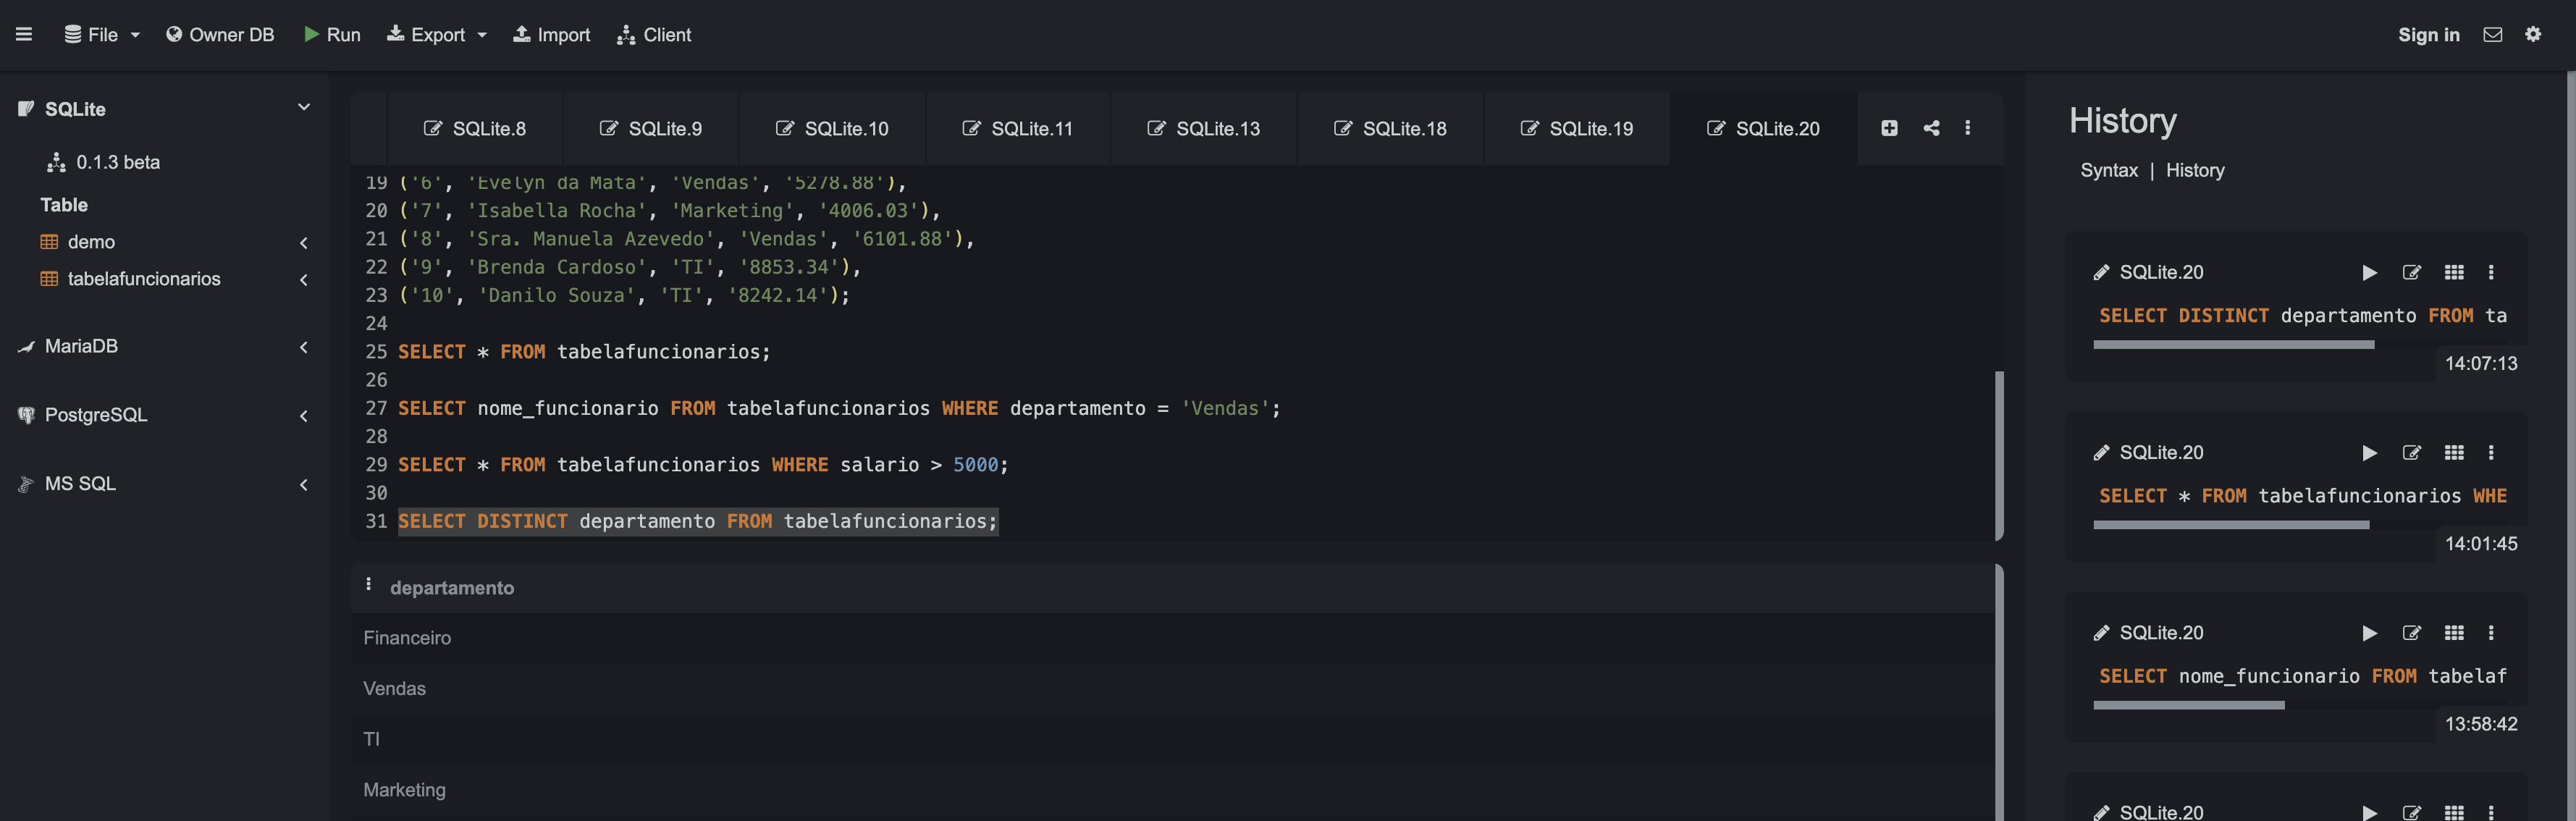The width and height of the screenshot is (2576, 821).
Task: Select the 0.1.3 beta version item
Action: (104, 162)
